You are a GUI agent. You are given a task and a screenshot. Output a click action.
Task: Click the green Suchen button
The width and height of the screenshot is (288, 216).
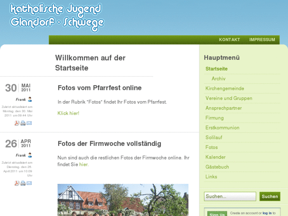point(270,196)
